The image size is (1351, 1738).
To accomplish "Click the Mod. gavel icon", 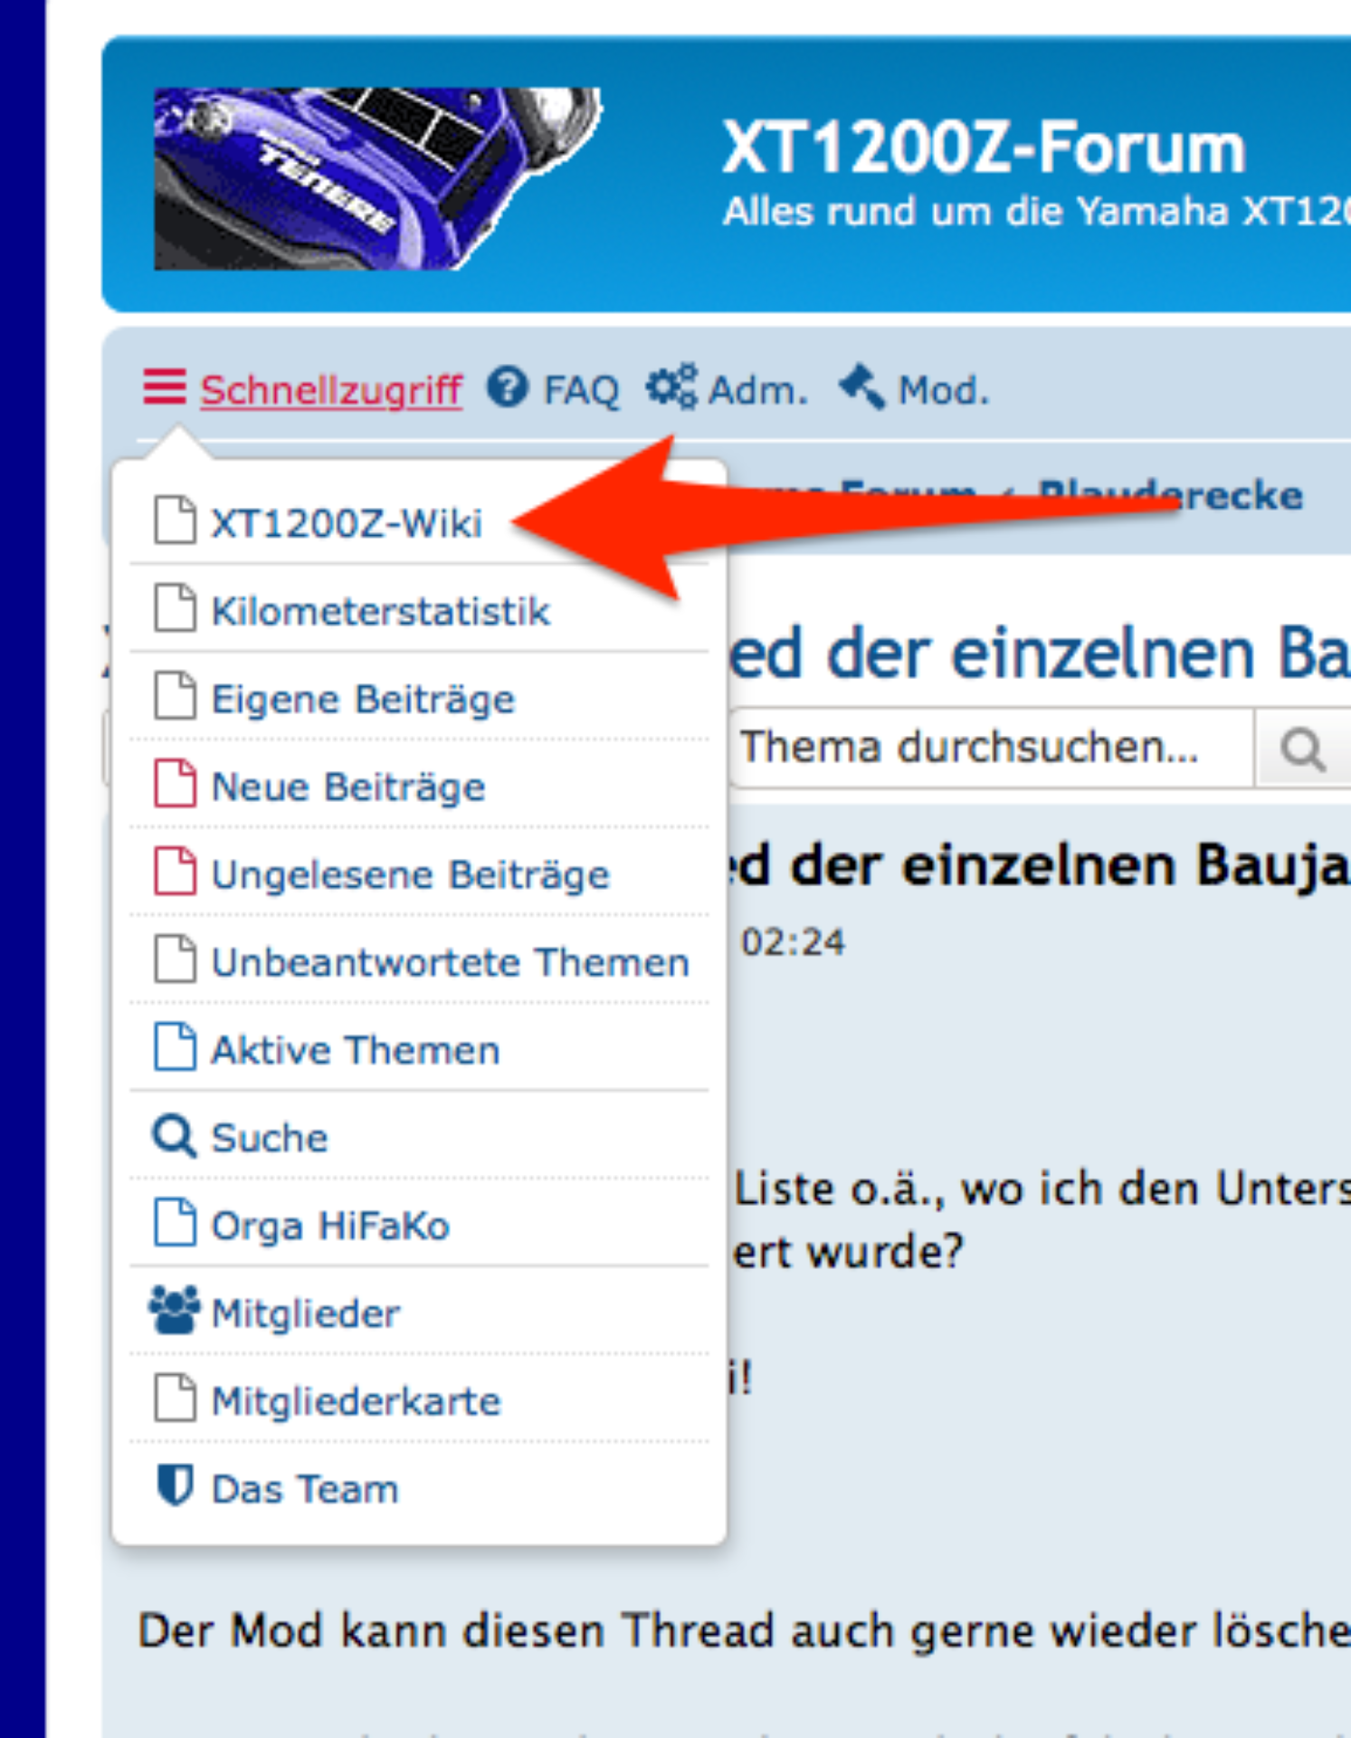I will pyautogui.click(x=862, y=388).
